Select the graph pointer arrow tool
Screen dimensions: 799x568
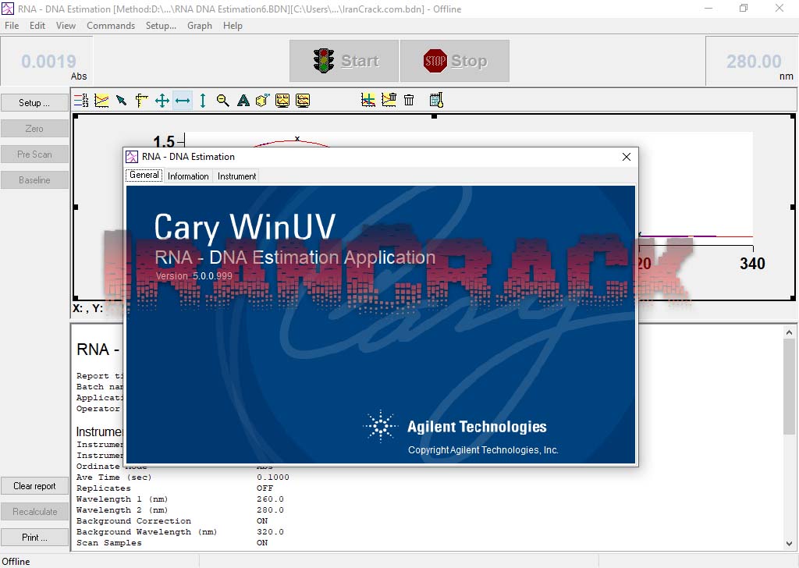[x=120, y=100]
